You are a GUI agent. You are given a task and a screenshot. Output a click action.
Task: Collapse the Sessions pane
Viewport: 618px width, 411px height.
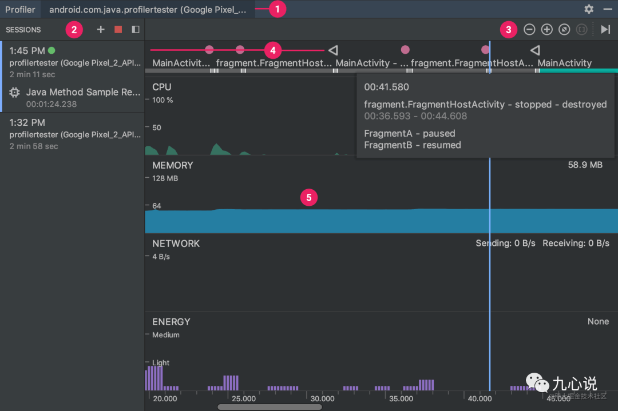coord(136,30)
